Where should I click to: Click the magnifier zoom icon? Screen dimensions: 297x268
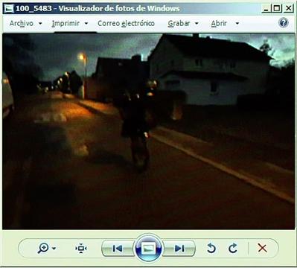coord(43,248)
